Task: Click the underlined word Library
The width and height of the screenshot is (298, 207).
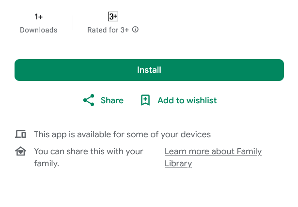Action: [178, 163]
